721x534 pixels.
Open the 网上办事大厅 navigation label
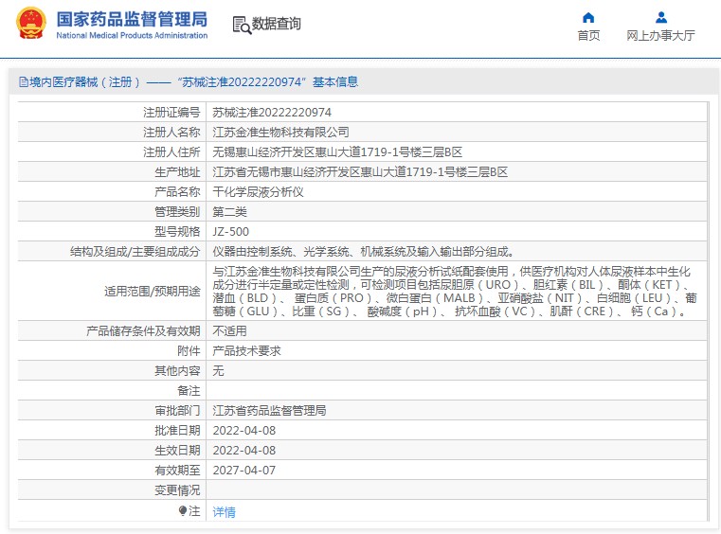pos(661,36)
